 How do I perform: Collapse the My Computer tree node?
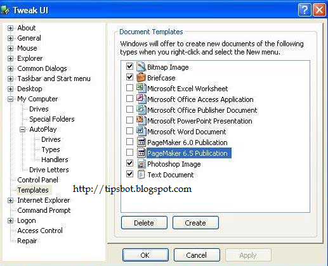tap(10, 99)
